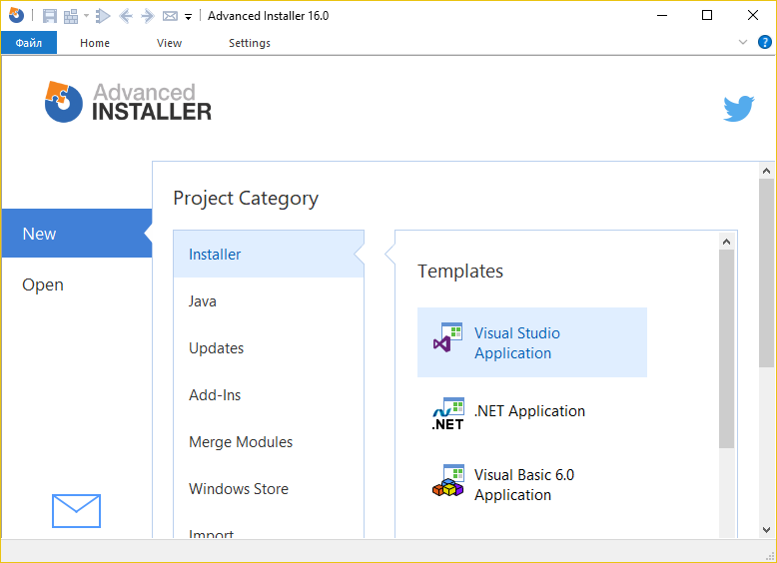Click the Save icon in quick access toolbar
The image size is (777, 563).
click(x=50, y=16)
